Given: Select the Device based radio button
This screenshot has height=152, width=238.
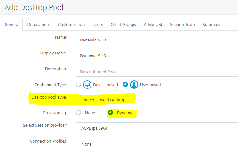Looking at the screenshot, I should (78, 84).
